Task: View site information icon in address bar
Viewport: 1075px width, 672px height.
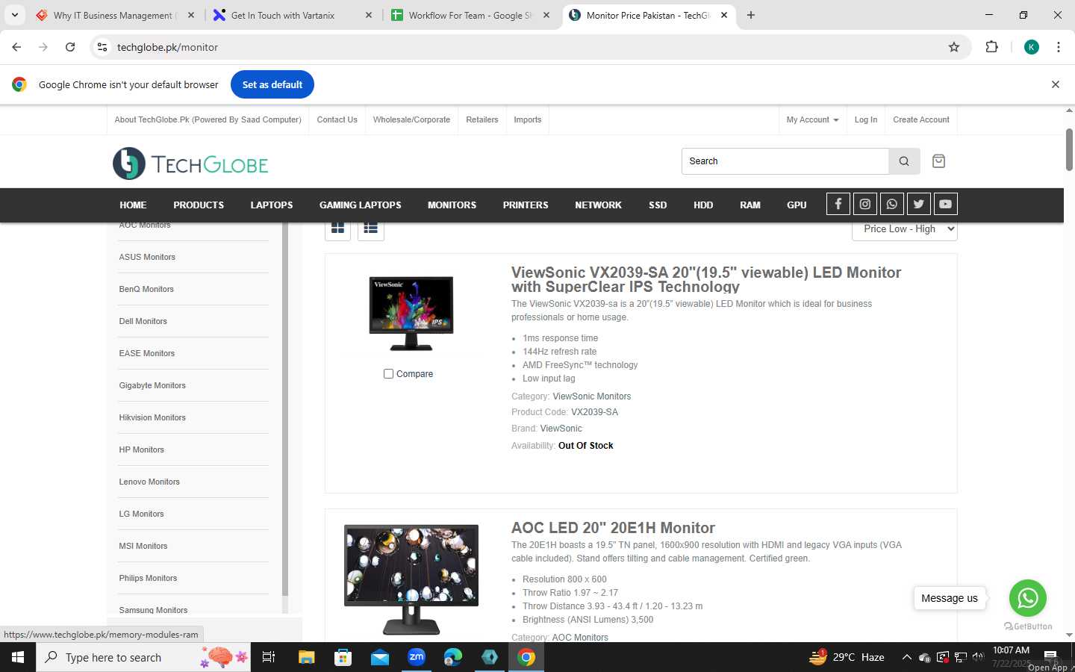Action: tap(102, 47)
